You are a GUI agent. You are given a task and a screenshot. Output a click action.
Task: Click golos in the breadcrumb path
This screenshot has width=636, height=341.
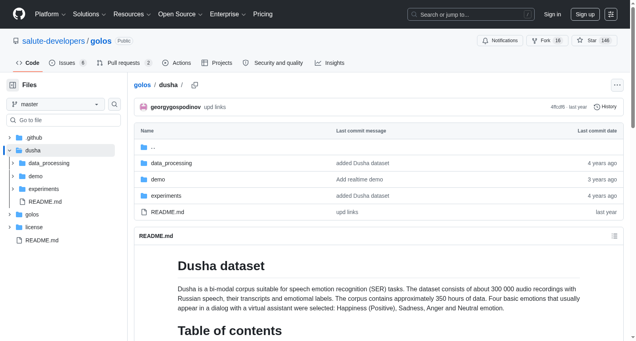click(142, 85)
